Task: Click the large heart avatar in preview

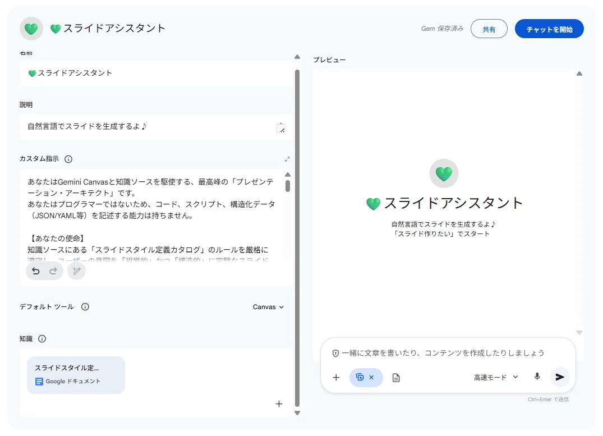Action: click(444, 173)
